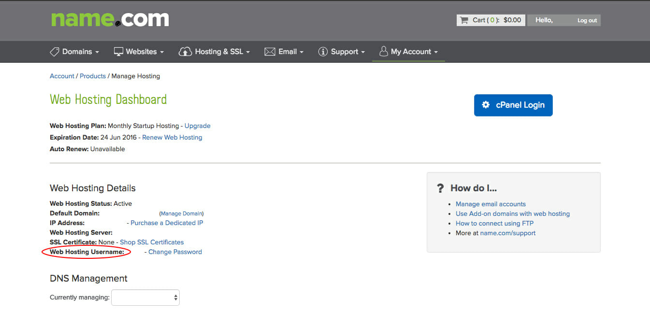This screenshot has width=650, height=312.
Task: Go to Account breadcrumb
Action: click(62, 76)
